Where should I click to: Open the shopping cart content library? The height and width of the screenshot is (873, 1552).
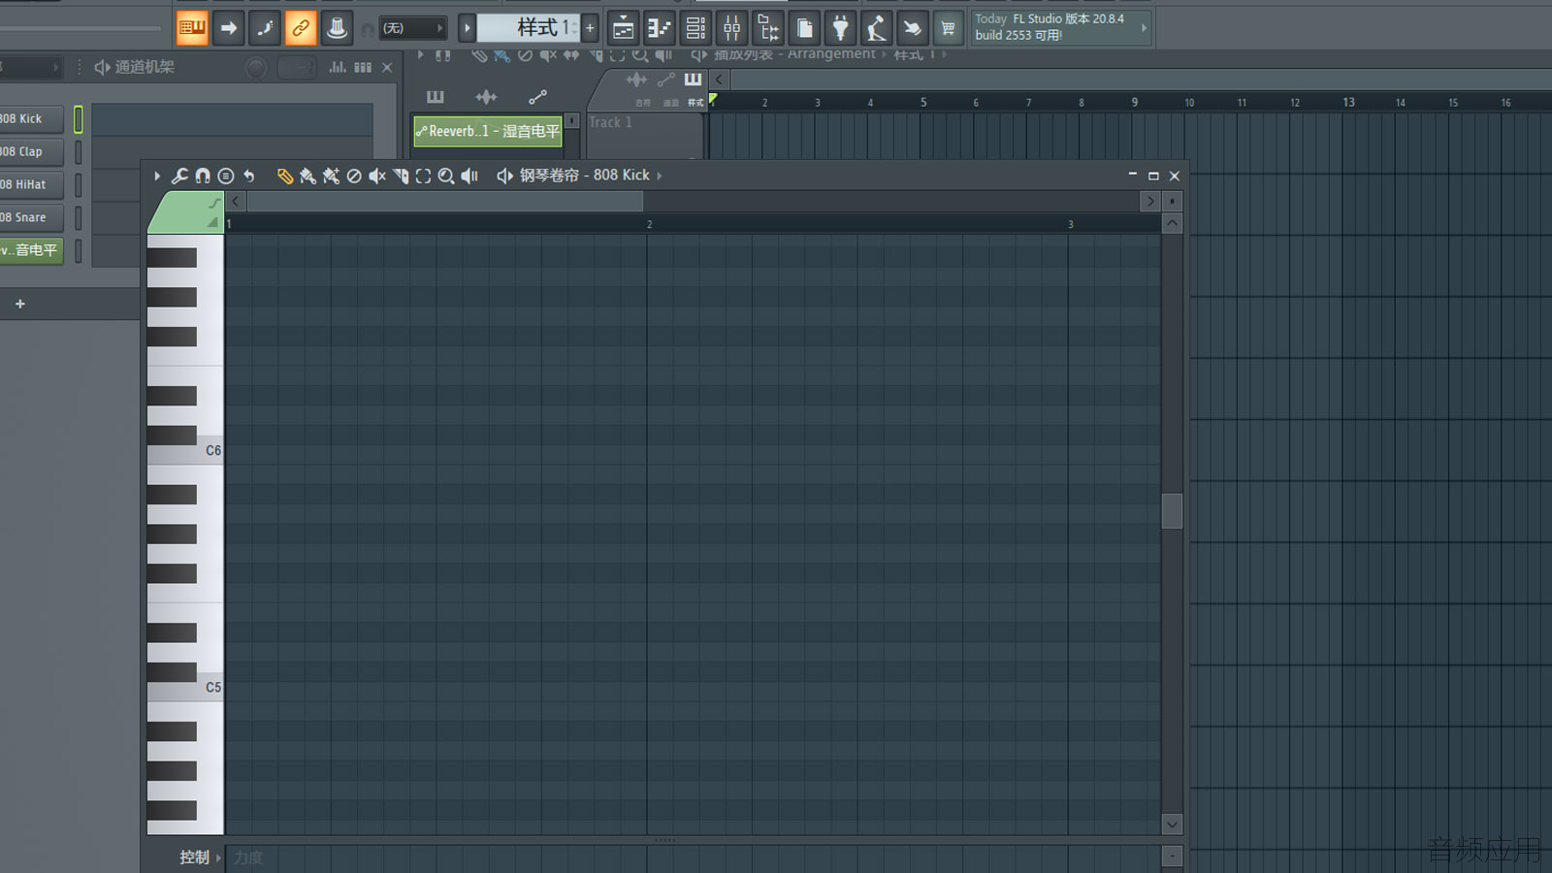point(948,28)
